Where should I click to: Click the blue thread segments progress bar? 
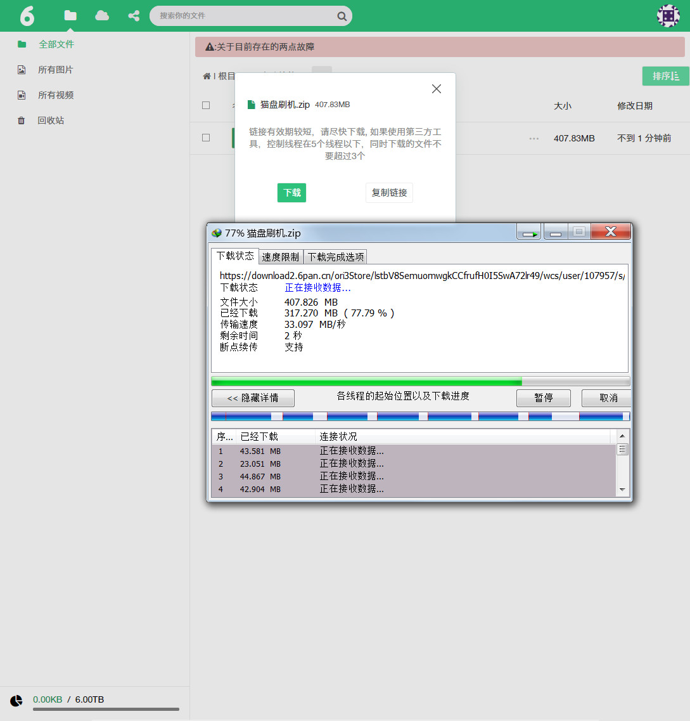[420, 417]
